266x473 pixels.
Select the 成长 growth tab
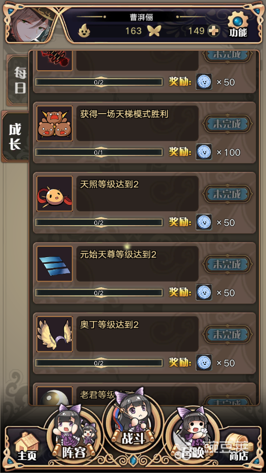[x=15, y=137]
